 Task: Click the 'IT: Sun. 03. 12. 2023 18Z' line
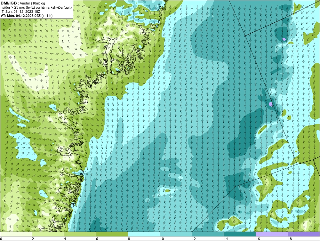[20, 12]
